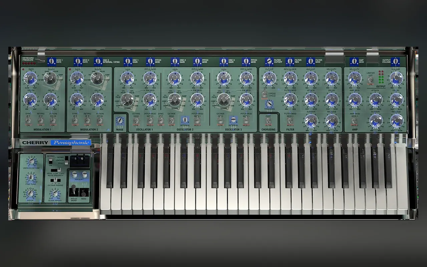Click the MONO / UNISON / POLY mode slider
The height and width of the screenshot is (267, 427).
point(66,160)
